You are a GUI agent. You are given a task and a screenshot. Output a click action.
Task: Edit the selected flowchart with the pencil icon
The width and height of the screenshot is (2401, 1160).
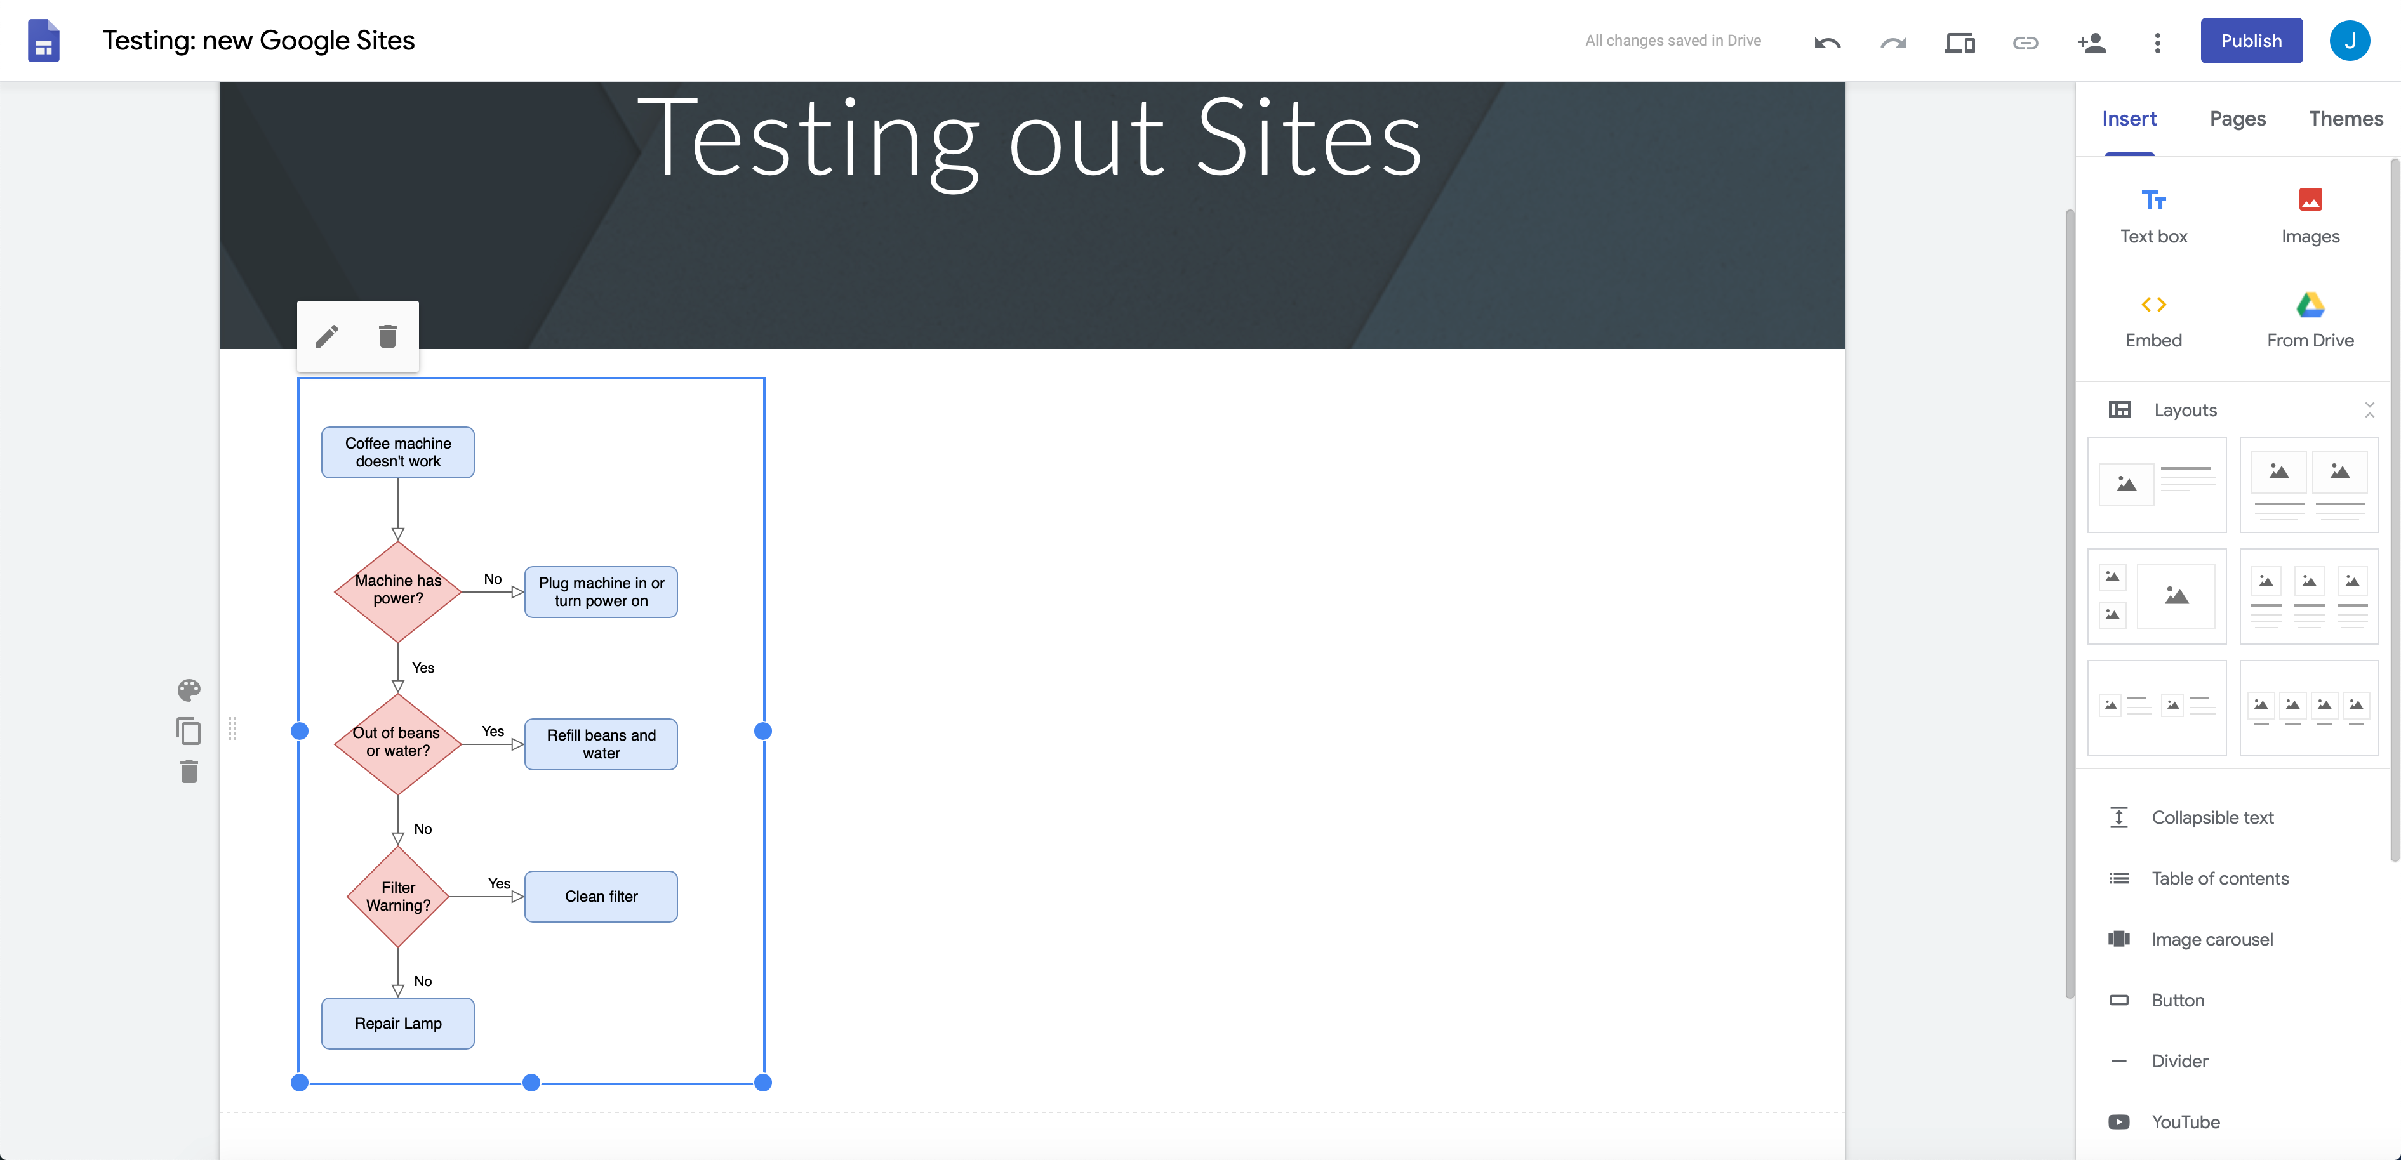tap(327, 336)
